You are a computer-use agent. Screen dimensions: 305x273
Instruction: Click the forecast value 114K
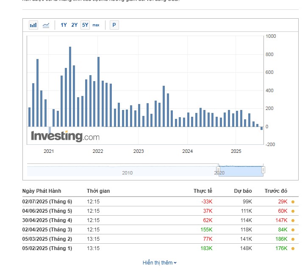click(246, 220)
